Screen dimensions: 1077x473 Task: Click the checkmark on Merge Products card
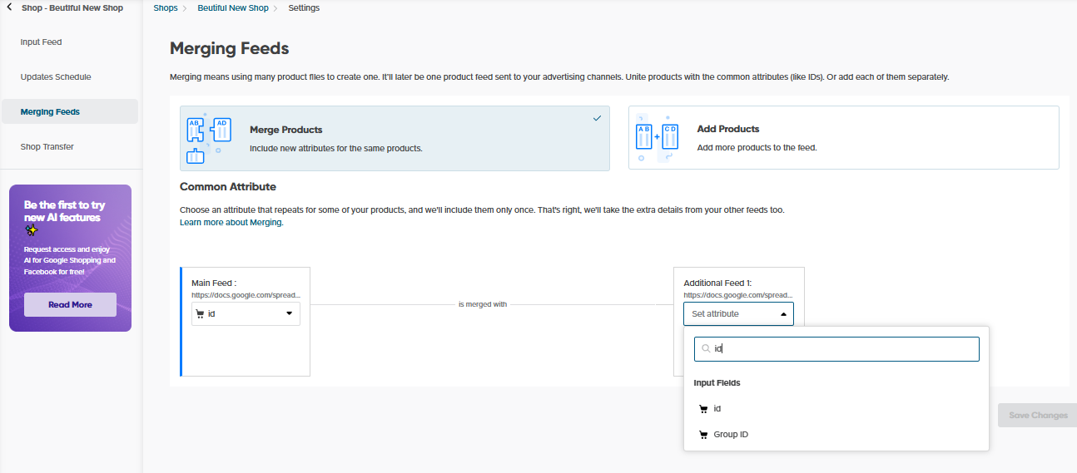[x=597, y=118]
